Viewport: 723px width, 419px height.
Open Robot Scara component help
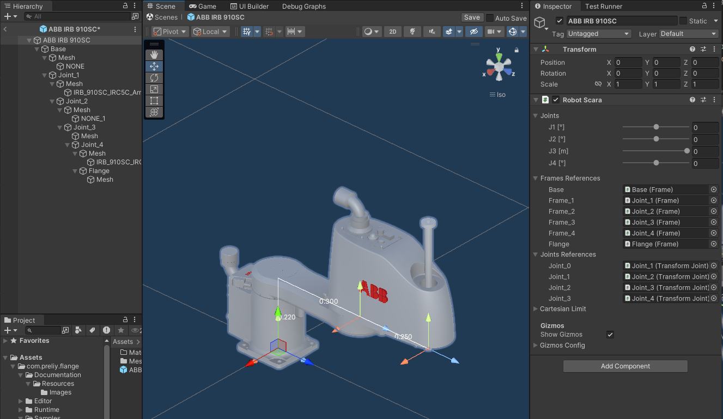692,100
